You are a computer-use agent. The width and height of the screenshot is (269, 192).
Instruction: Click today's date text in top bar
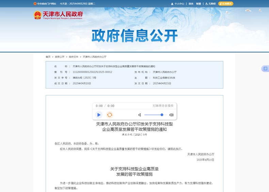(77, 4)
